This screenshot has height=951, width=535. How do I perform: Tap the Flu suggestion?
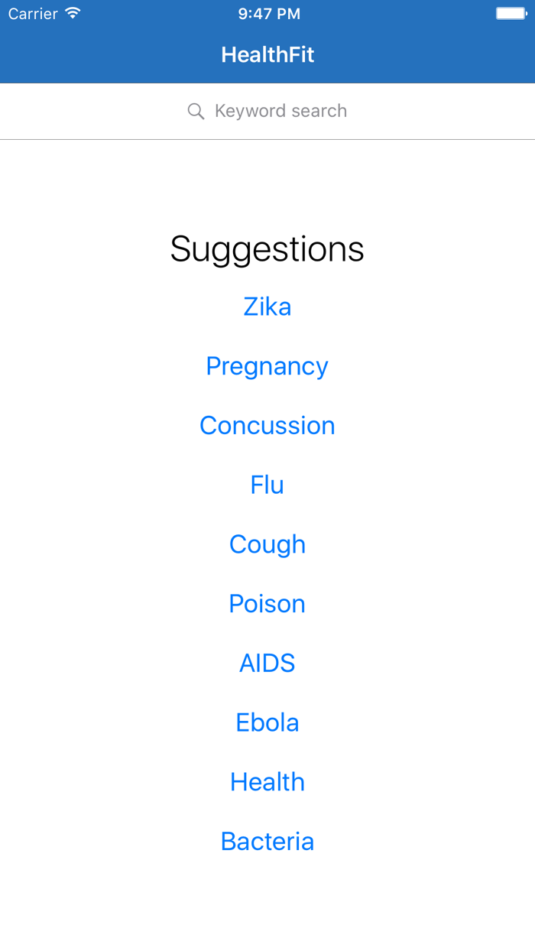[267, 485]
